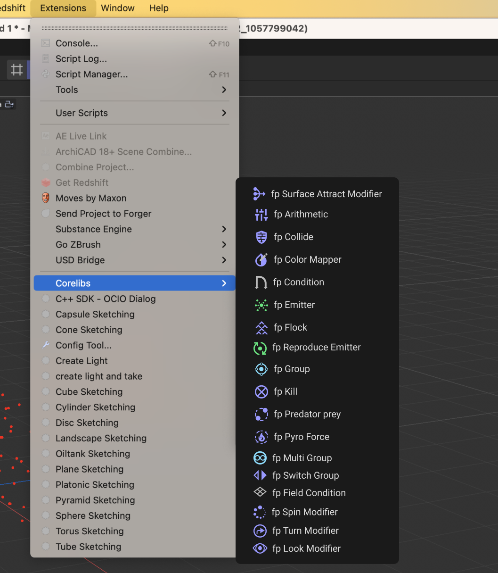Choose Cone Sketching
Viewport: 498px width, 573px height.
[135, 330]
